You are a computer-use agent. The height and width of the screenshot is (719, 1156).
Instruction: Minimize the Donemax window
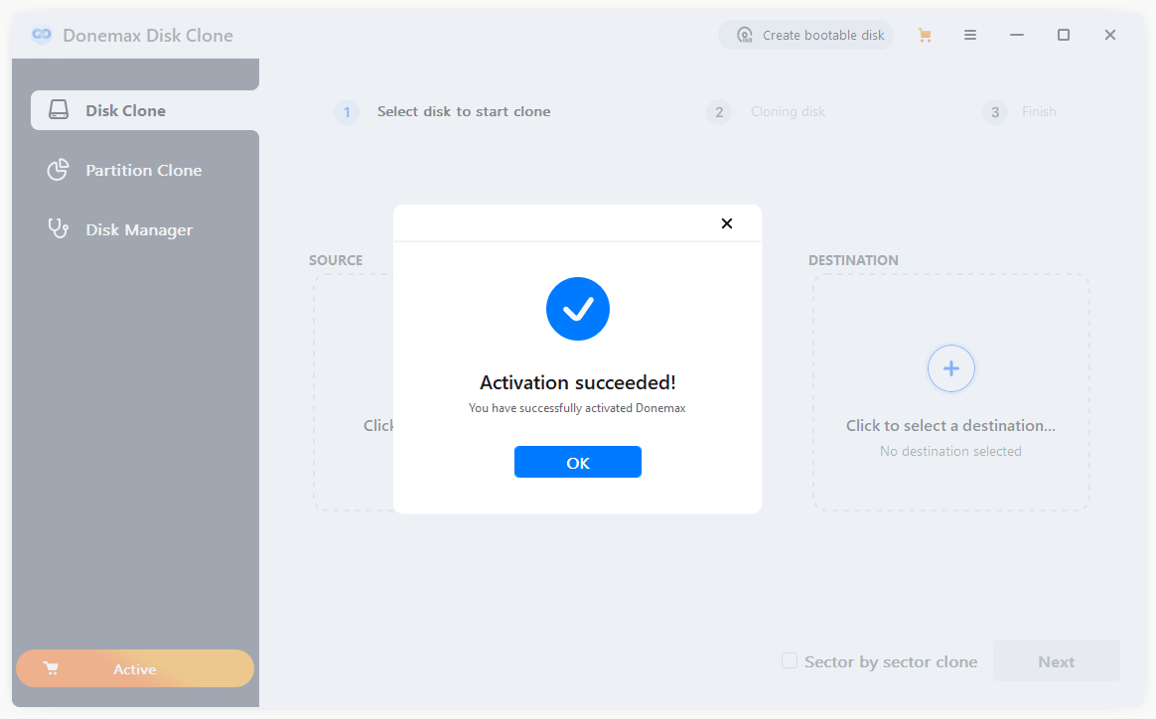pyautogui.click(x=1017, y=35)
